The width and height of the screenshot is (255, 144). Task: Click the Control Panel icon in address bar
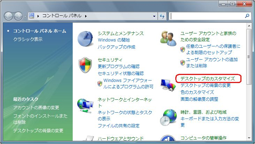[32, 16]
